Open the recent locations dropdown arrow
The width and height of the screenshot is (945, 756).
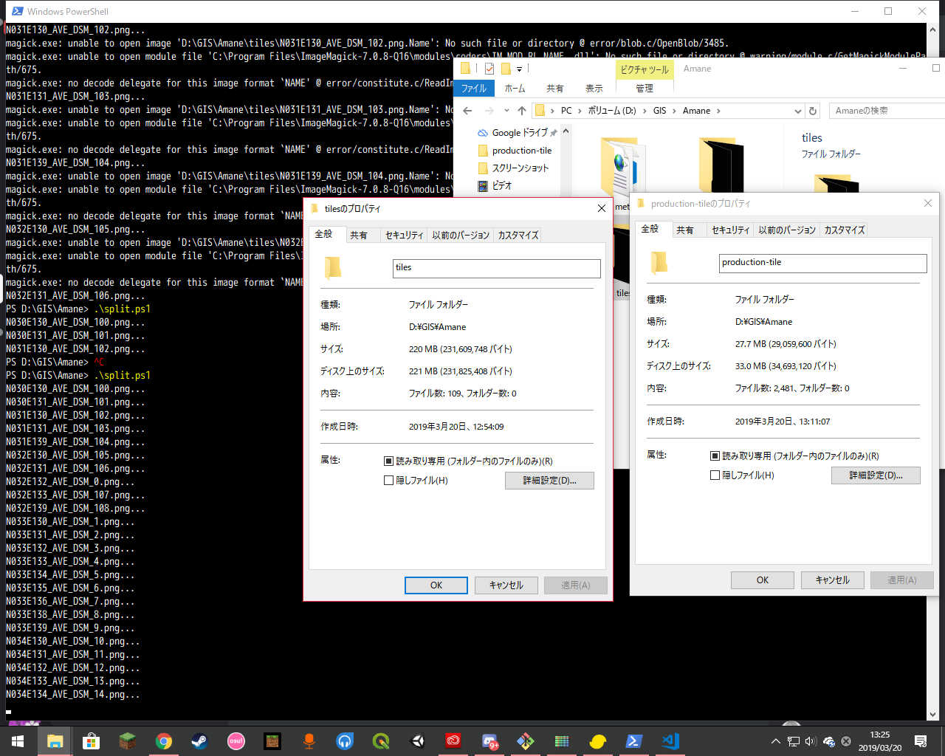(506, 111)
